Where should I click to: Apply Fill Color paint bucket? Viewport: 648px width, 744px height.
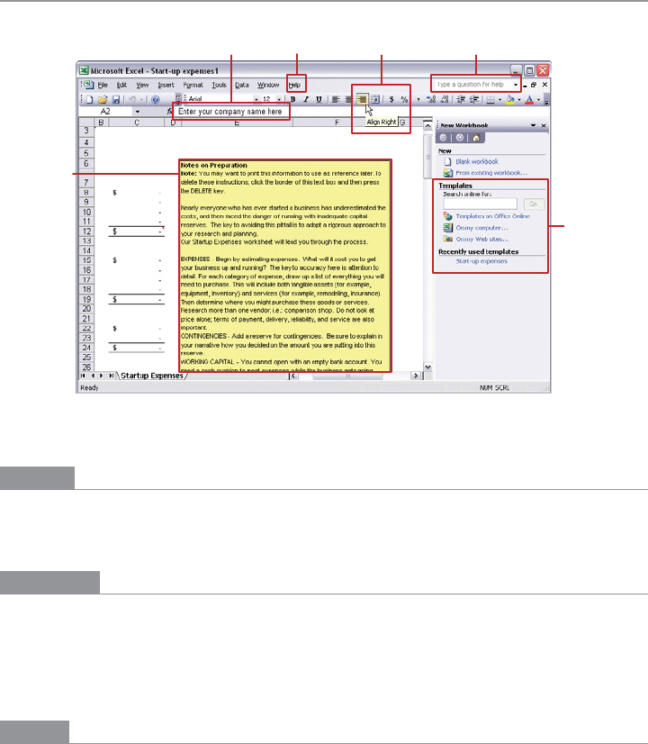point(510,99)
